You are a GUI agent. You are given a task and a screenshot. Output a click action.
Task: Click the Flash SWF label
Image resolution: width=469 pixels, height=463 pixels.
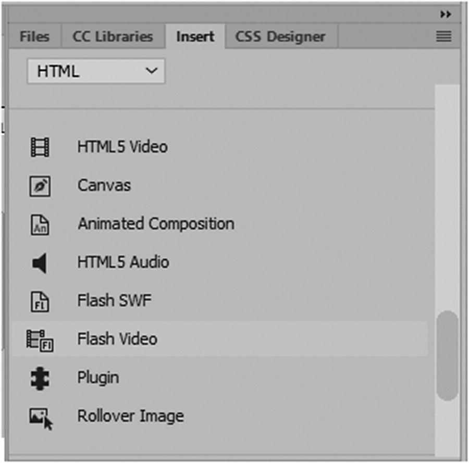point(115,301)
